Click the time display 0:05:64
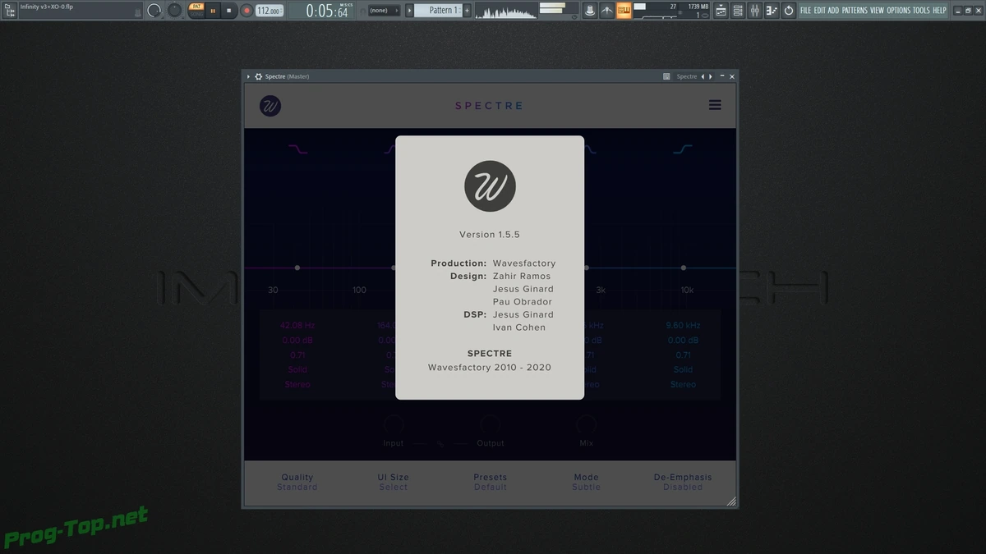Screen dimensions: 986x554 click(327, 11)
